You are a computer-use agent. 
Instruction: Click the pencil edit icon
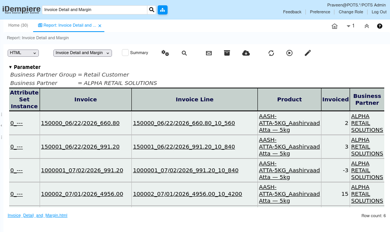click(308, 53)
